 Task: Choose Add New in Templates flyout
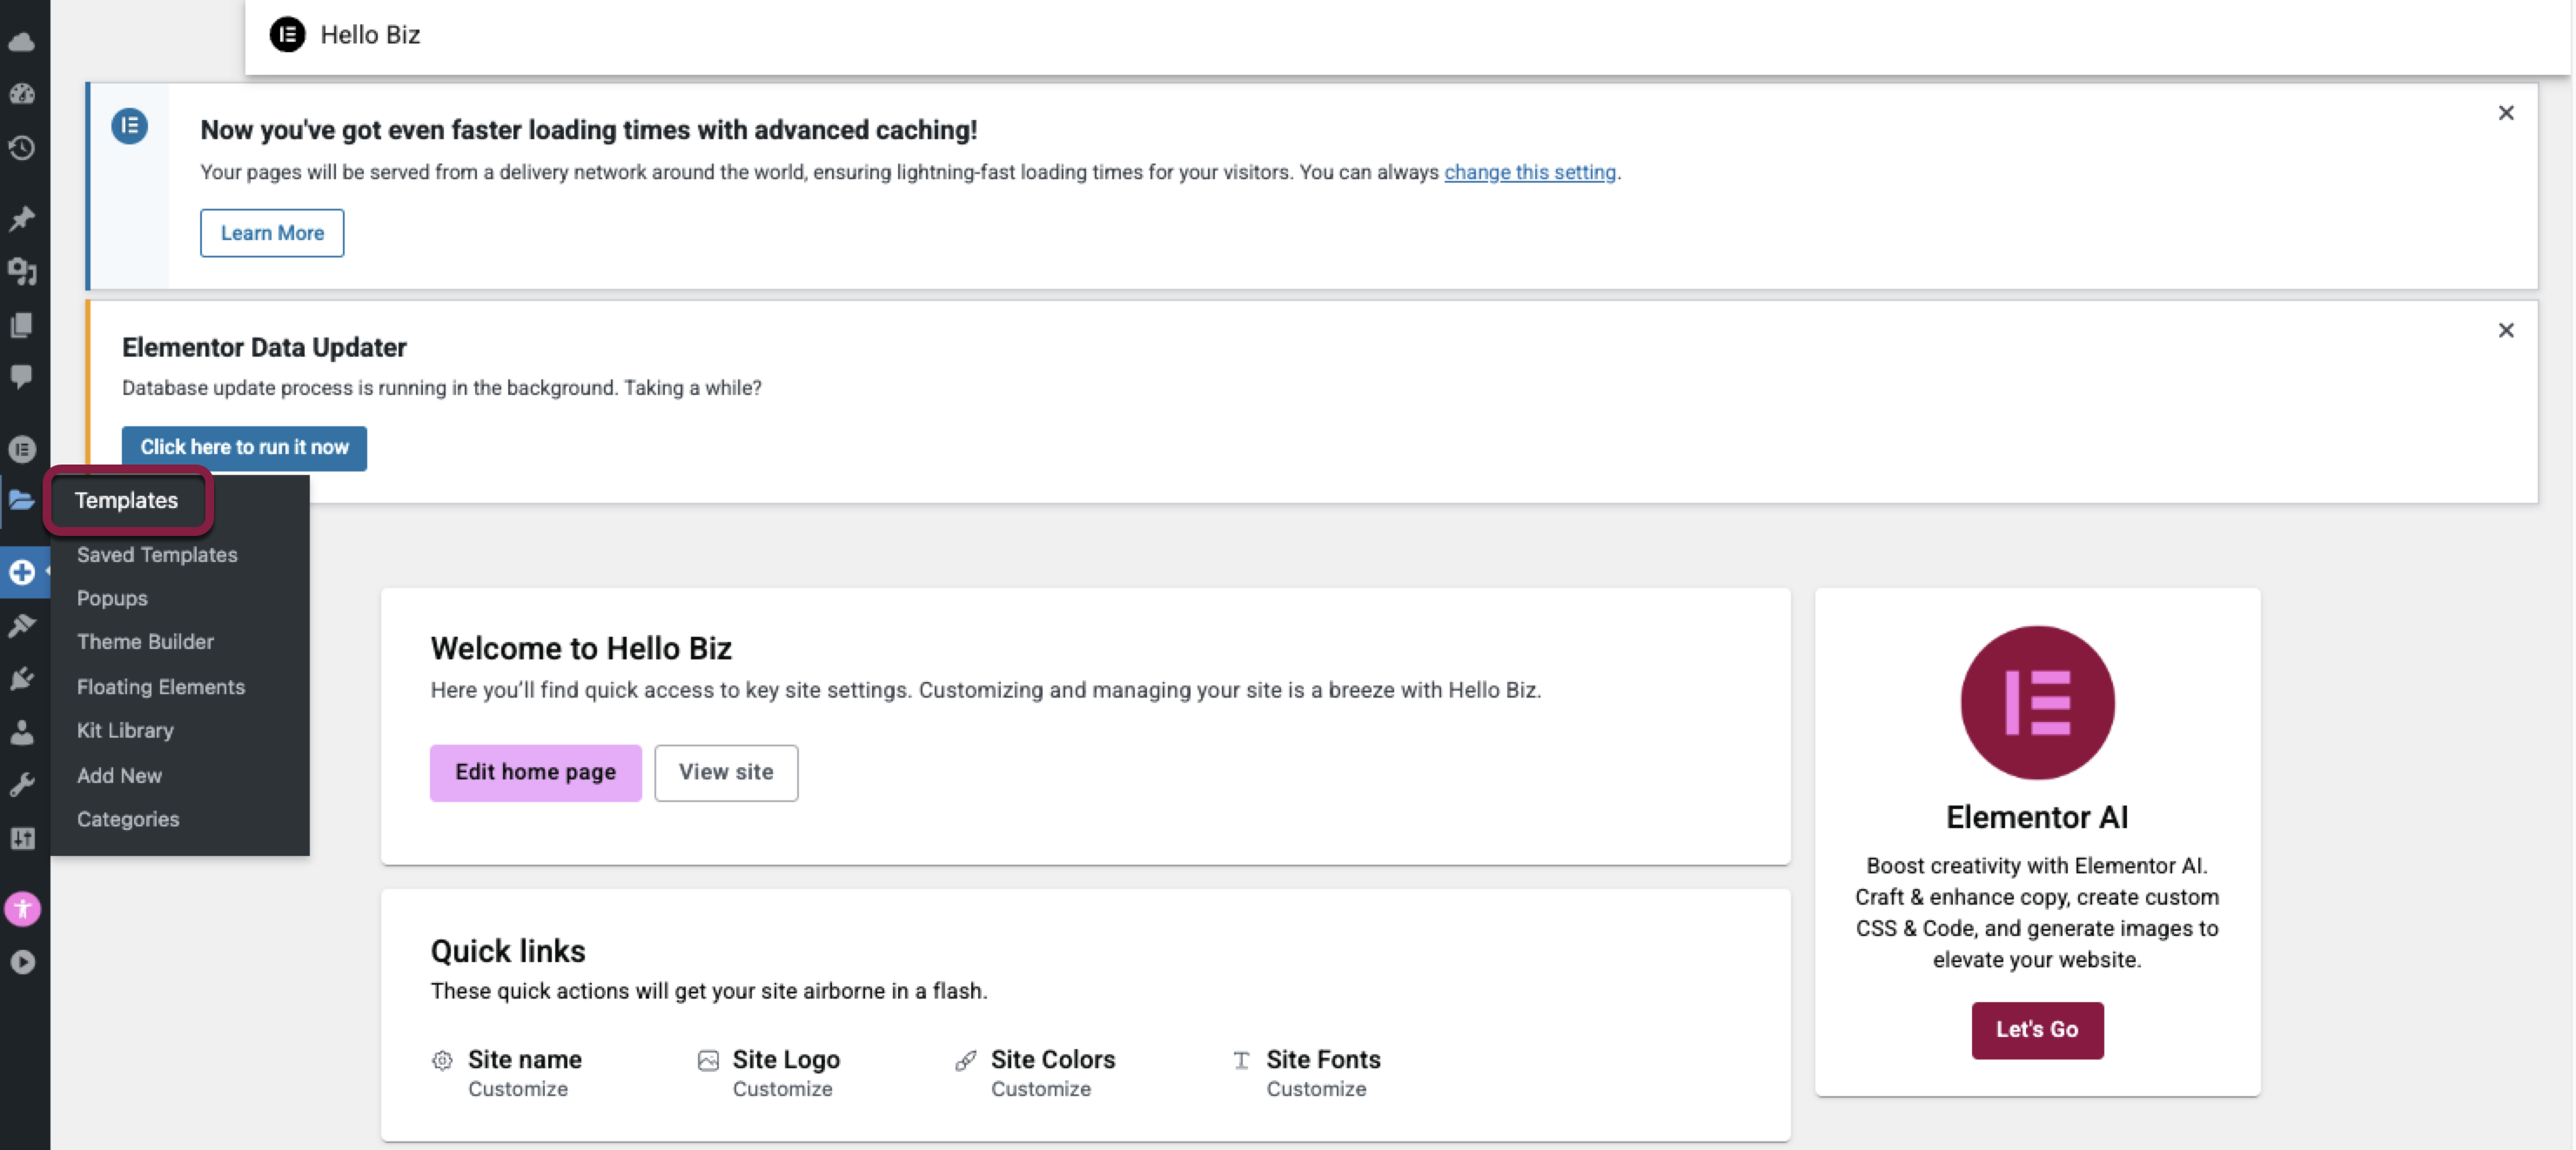point(119,775)
